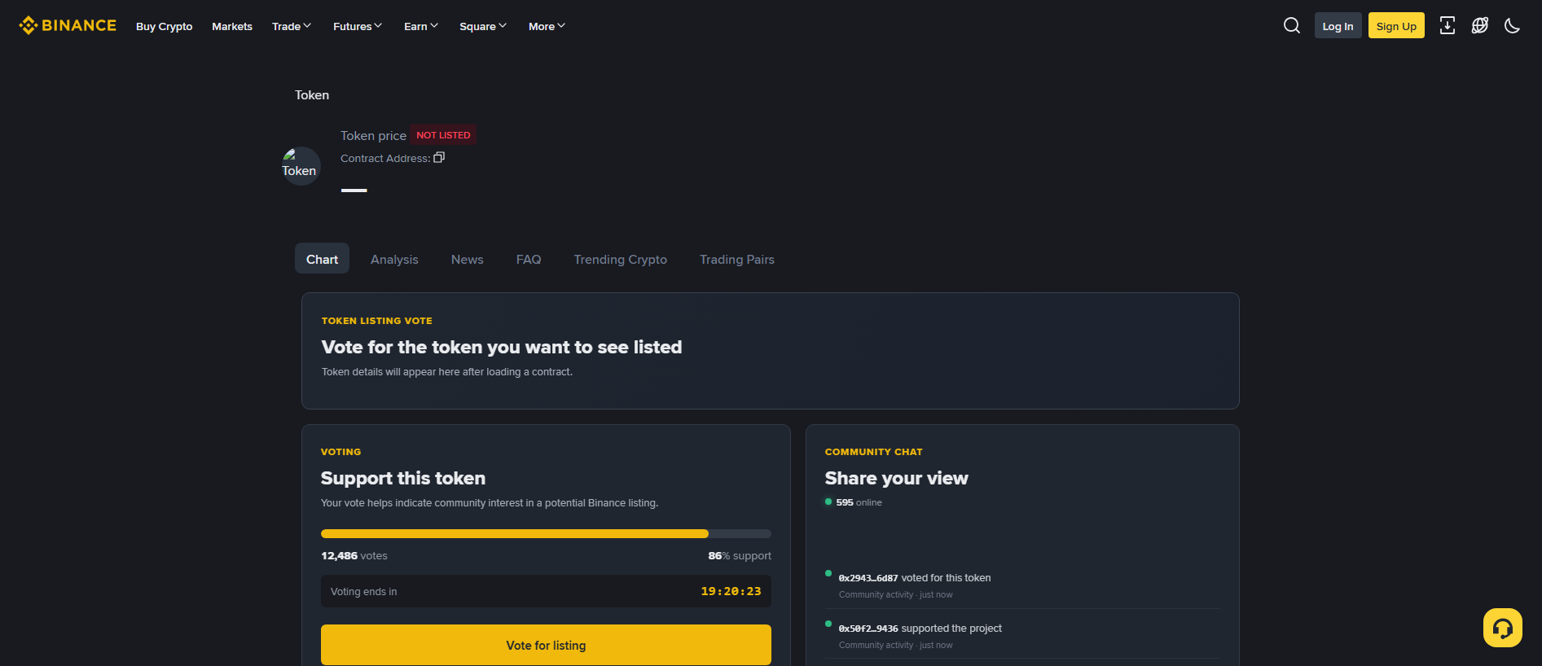Click the 86% support label
1542x666 pixels.
pos(740,555)
